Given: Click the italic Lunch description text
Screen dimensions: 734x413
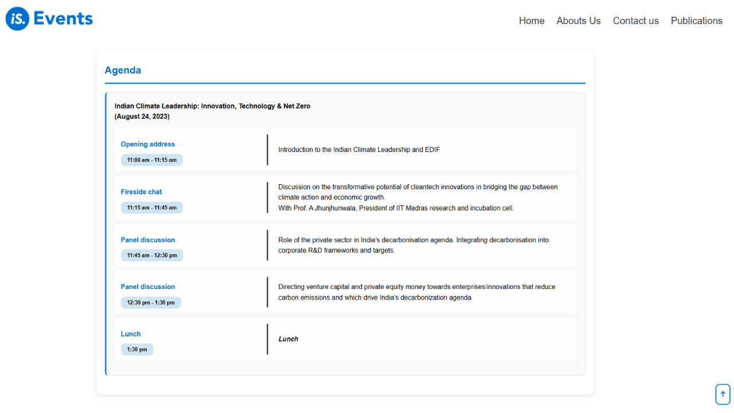Looking at the screenshot, I should (x=288, y=339).
